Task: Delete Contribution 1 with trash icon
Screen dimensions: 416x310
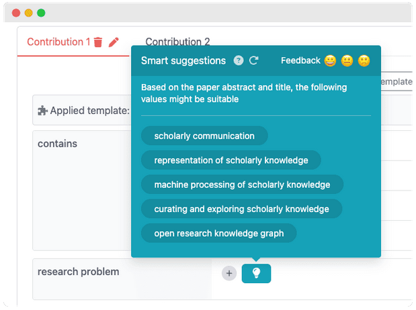Action: tap(98, 42)
